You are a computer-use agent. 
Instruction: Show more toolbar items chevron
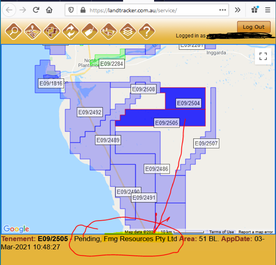237,10
